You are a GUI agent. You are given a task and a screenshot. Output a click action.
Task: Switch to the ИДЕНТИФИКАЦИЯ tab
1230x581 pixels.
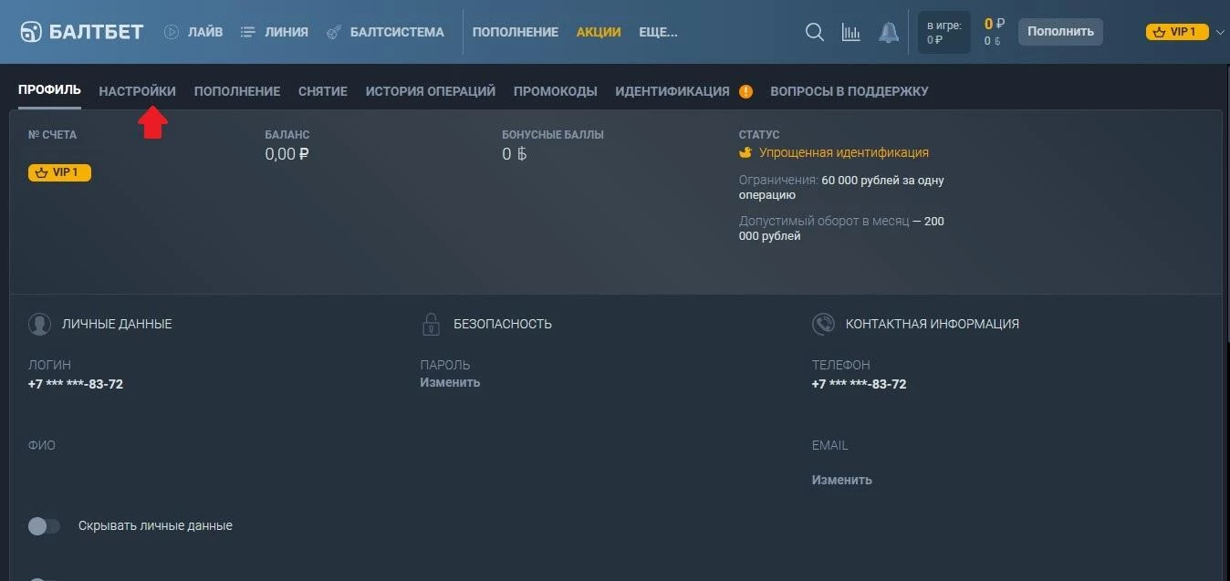pyautogui.click(x=672, y=91)
